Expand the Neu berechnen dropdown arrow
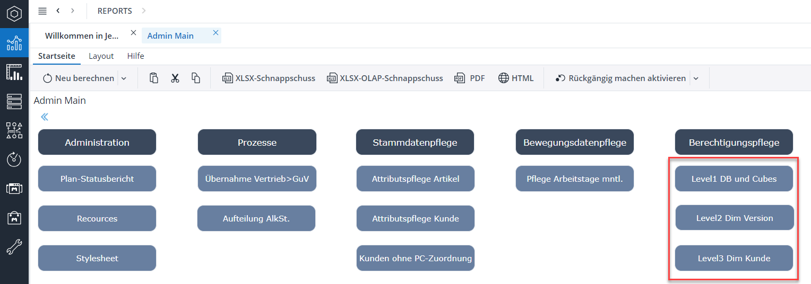Viewport: 811px width, 284px height. coord(124,78)
